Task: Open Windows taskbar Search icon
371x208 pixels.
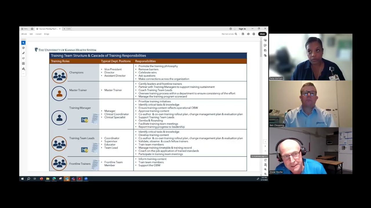Action: click(x=28, y=179)
